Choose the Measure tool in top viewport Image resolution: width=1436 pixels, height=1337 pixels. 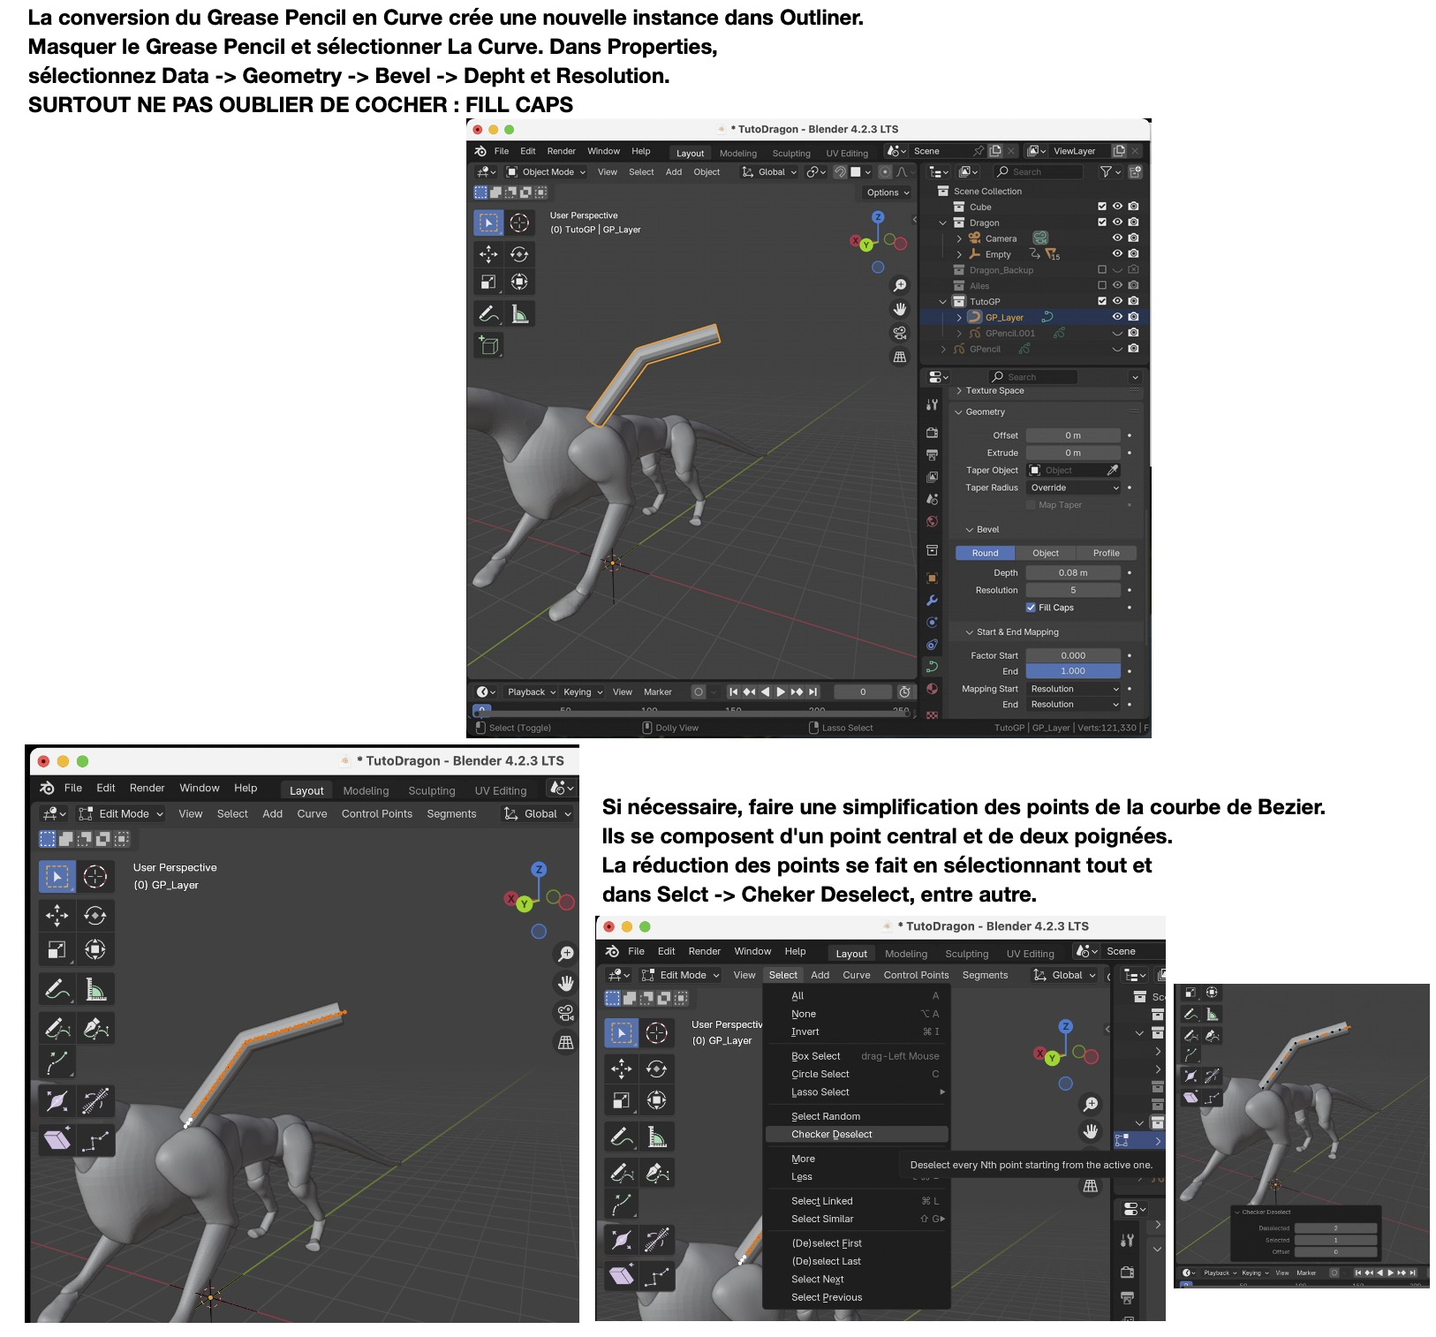pos(520,313)
